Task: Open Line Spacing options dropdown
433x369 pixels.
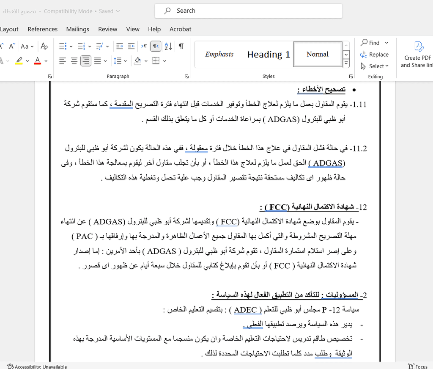Action: 125,61
